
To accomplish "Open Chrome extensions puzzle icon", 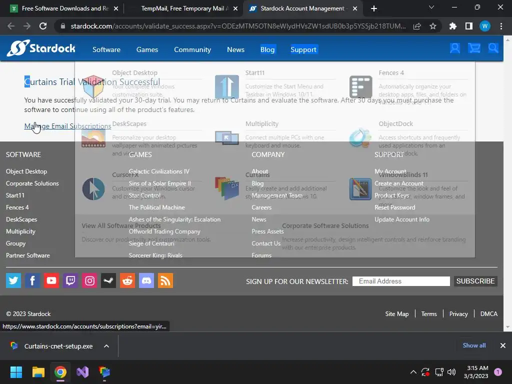I will [453, 26].
